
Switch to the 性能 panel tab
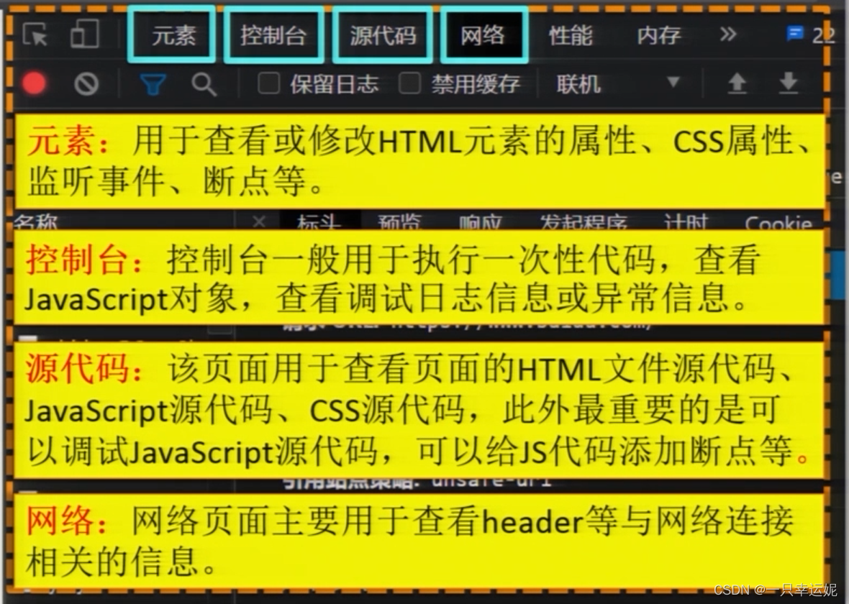tap(571, 35)
